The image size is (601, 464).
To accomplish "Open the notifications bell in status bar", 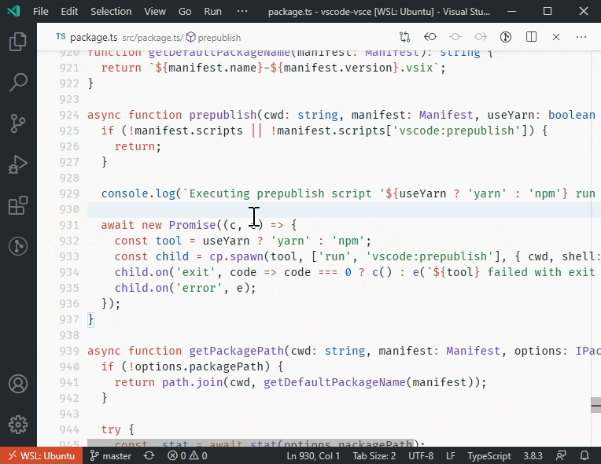I will [x=584, y=455].
